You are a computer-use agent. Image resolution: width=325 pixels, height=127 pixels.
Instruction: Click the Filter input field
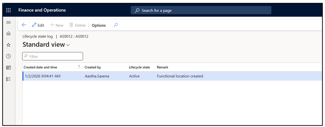[x=53, y=56]
